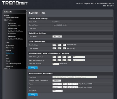Collapse the L3 Feature tree node
This screenshot has height=99, width=117.
tap(5, 20)
